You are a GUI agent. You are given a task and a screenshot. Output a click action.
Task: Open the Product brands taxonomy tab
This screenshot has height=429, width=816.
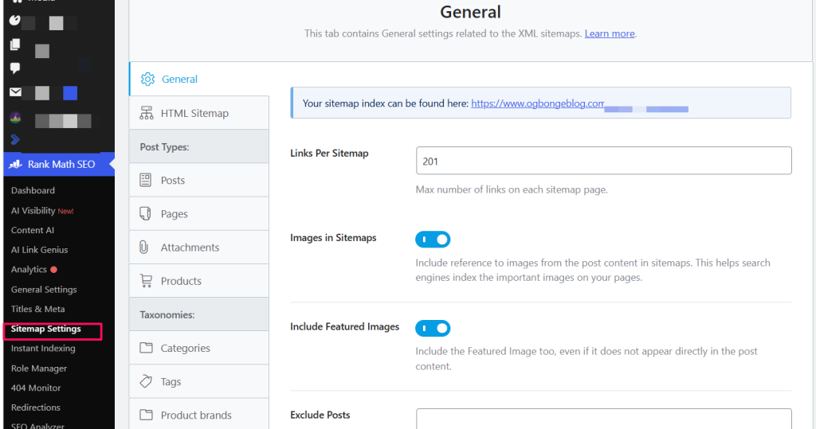199,415
